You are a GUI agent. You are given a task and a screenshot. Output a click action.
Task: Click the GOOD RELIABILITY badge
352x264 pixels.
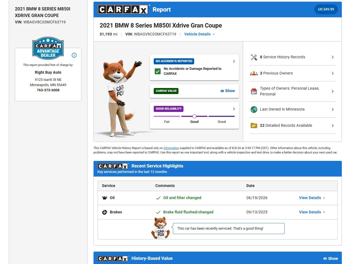[x=169, y=109]
